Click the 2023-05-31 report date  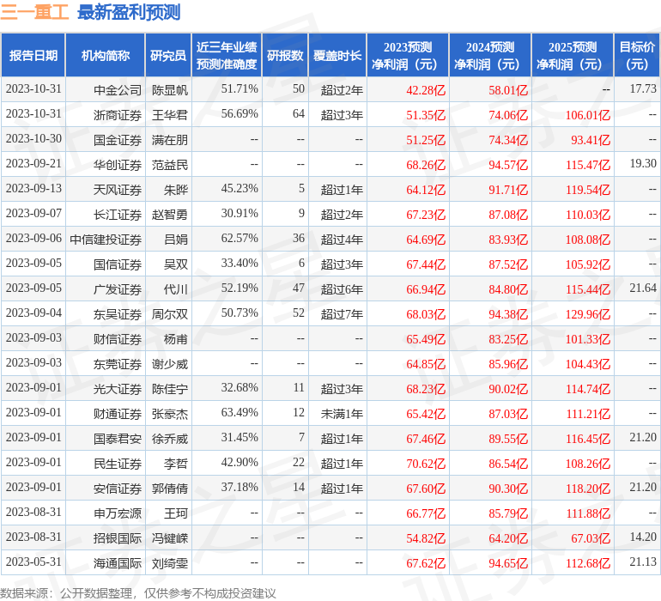pos(33,562)
